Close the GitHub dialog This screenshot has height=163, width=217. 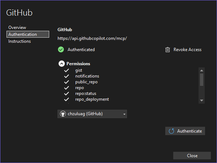click(x=192, y=156)
